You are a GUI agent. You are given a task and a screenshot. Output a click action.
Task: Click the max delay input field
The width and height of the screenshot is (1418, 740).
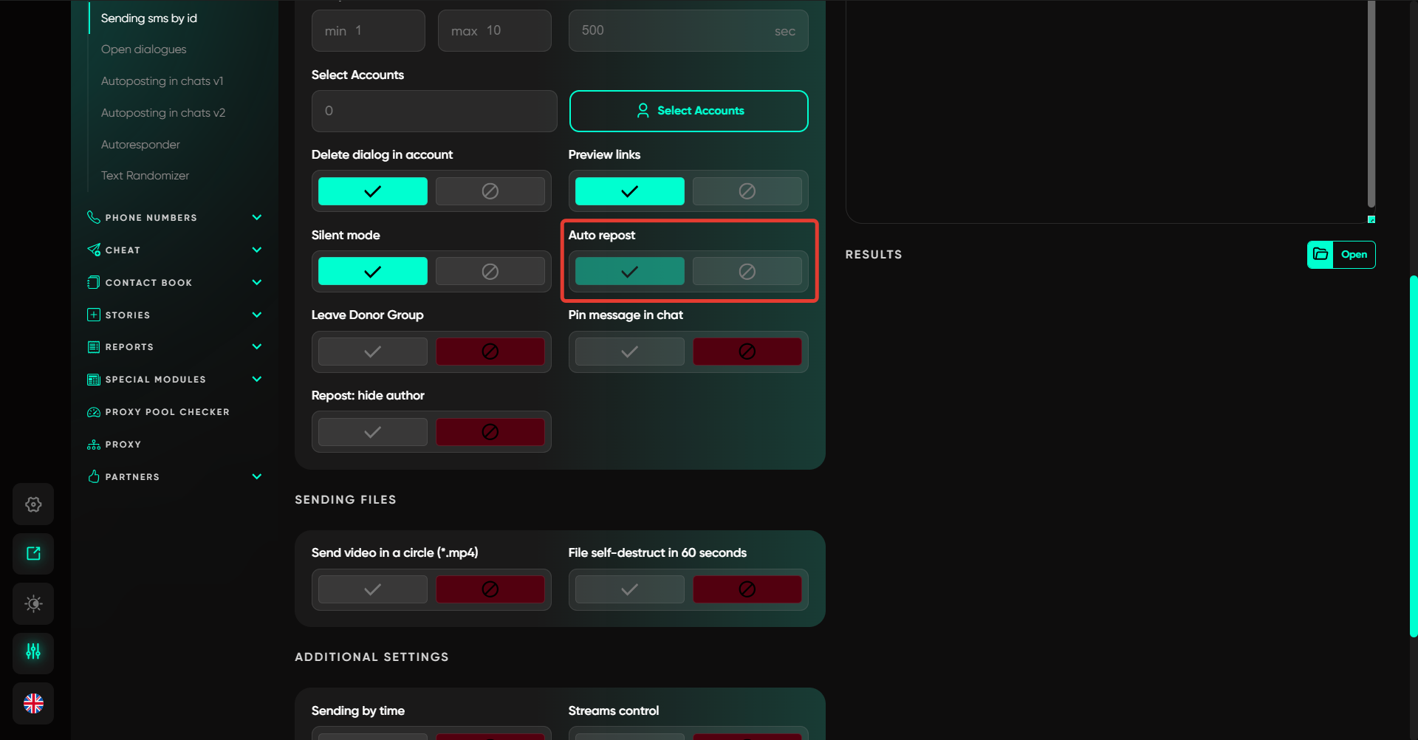click(494, 31)
